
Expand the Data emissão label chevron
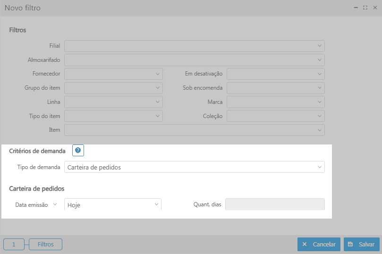55,204
